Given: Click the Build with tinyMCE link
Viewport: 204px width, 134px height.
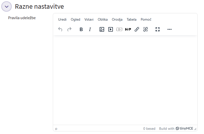Looking at the screenshot, I should tap(176, 129).
